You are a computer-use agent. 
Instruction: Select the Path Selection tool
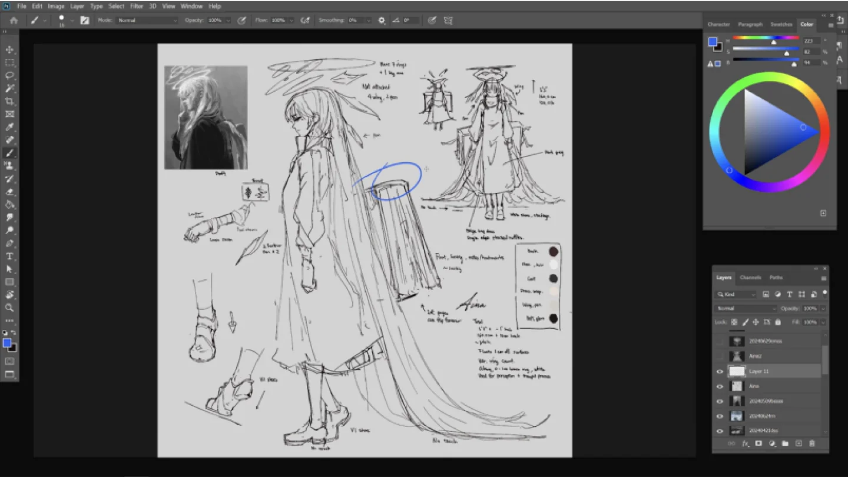(x=9, y=269)
